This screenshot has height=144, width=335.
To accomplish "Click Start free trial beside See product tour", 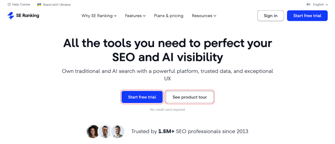I will click(x=142, y=97).
